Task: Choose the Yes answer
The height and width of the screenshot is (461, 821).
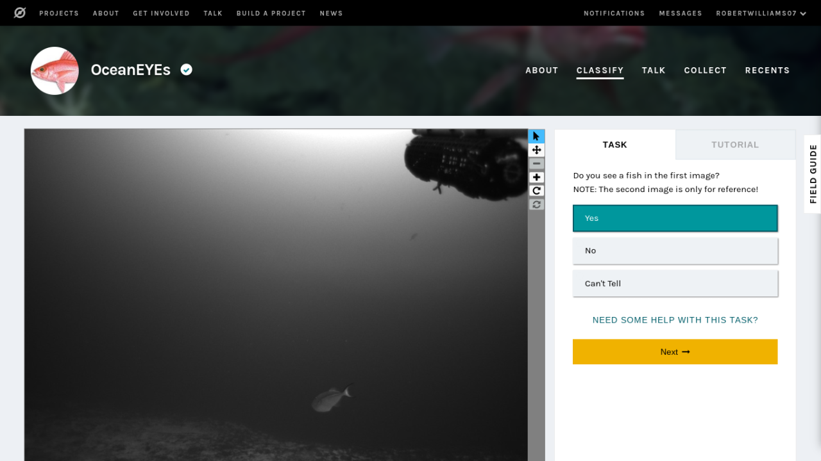Action: point(675,218)
